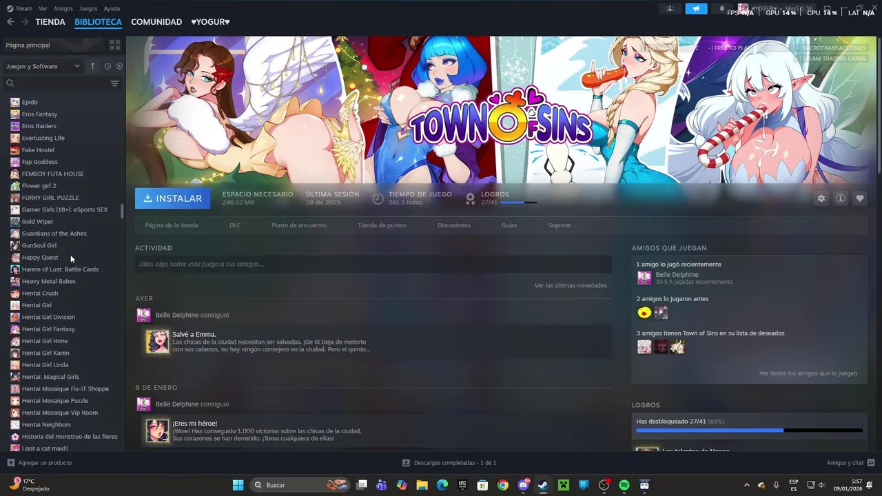Open the game info icon
882x496 pixels.
click(x=841, y=198)
